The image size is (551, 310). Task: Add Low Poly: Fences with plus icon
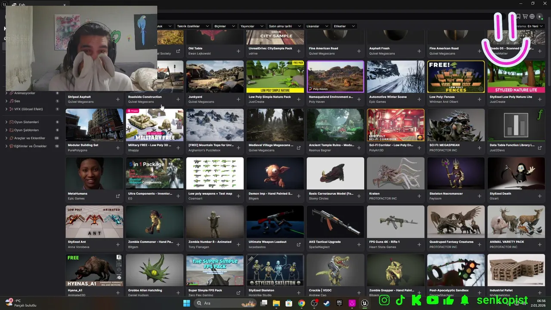pos(480,99)
